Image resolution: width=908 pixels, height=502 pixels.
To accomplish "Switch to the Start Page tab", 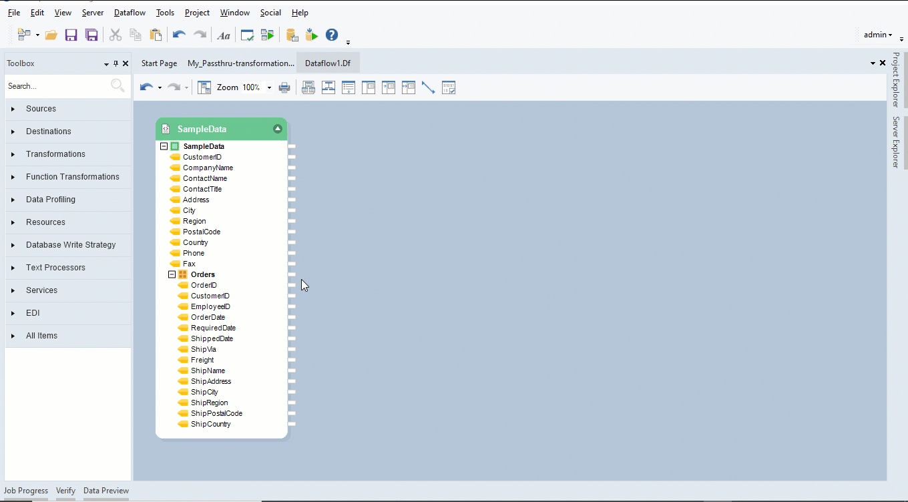I will [159, 63].
